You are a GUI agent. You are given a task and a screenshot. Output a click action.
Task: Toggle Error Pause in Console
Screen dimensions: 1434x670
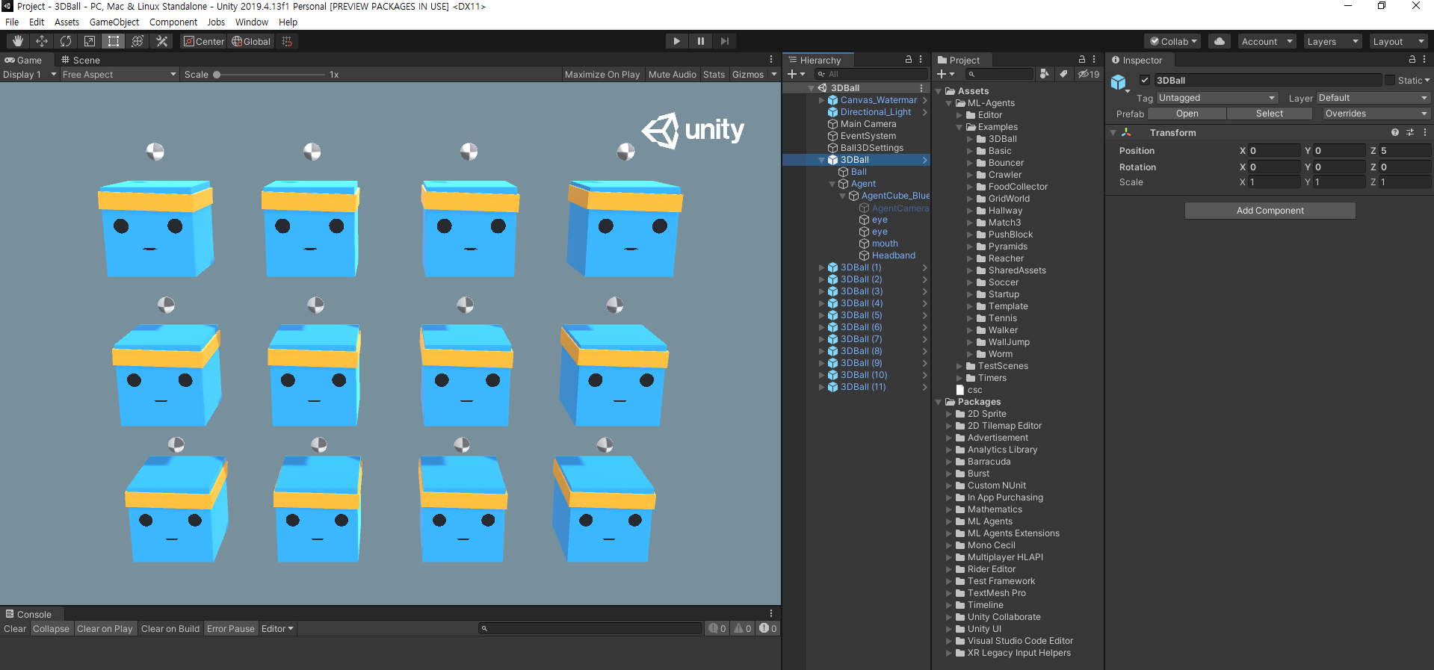[231, 628]
